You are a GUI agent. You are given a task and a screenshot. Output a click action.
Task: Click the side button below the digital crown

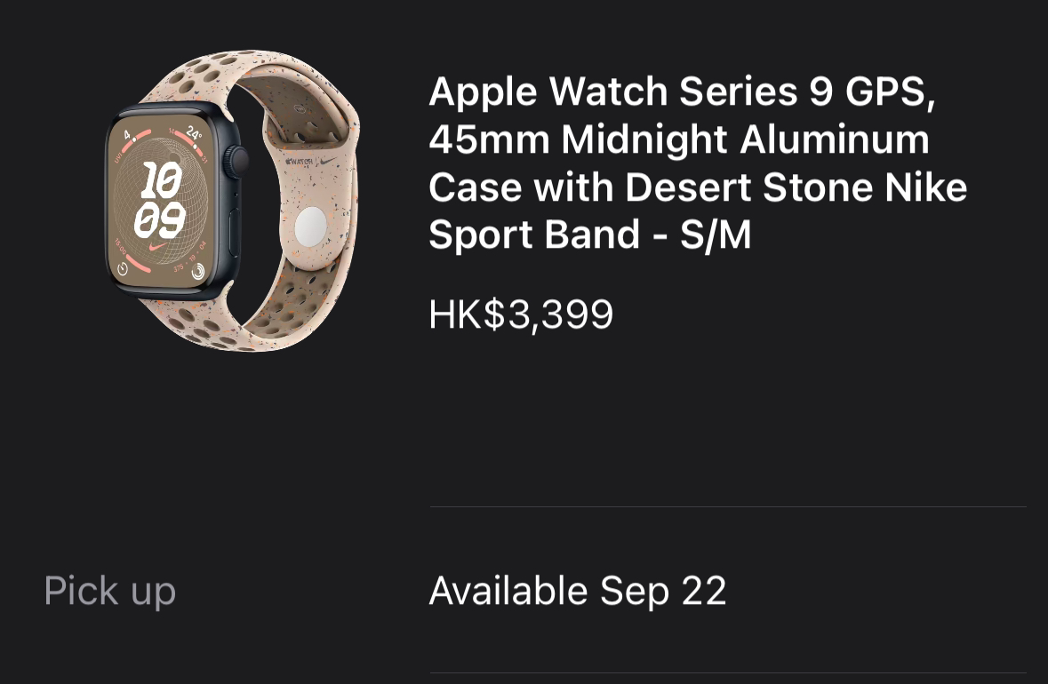pos(235,232)
